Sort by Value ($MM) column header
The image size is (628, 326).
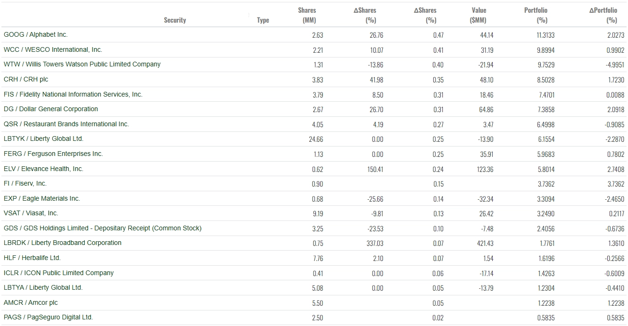[479, 15]
